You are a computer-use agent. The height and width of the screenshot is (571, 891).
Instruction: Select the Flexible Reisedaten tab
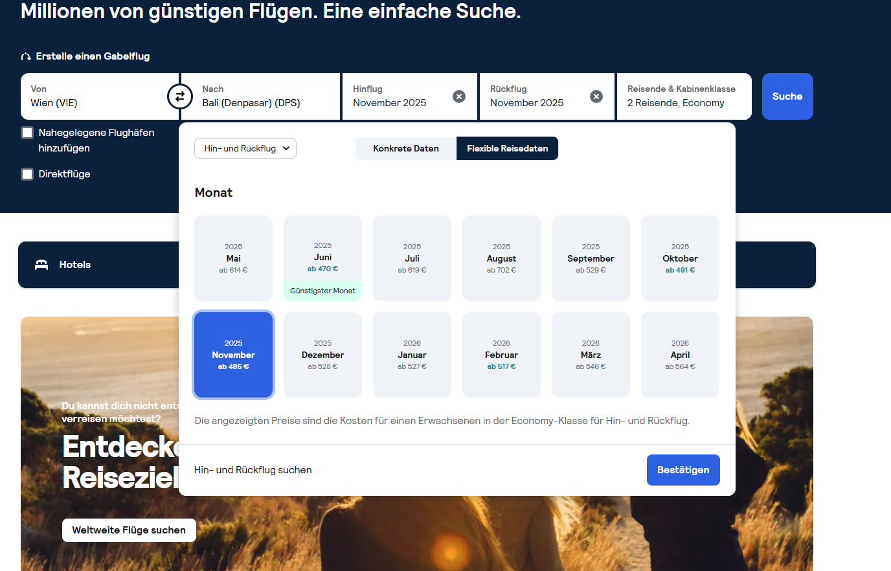click(x=507, y=148)
